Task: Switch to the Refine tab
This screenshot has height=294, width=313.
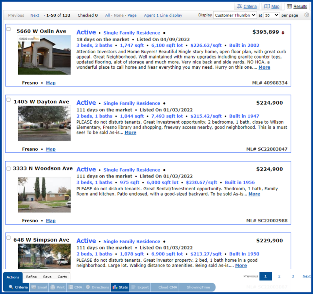Action: tap(31, 277)
